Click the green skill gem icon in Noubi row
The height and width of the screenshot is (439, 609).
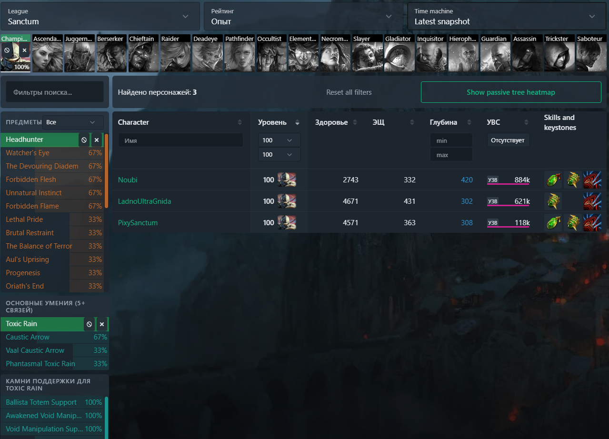point(553,180)
